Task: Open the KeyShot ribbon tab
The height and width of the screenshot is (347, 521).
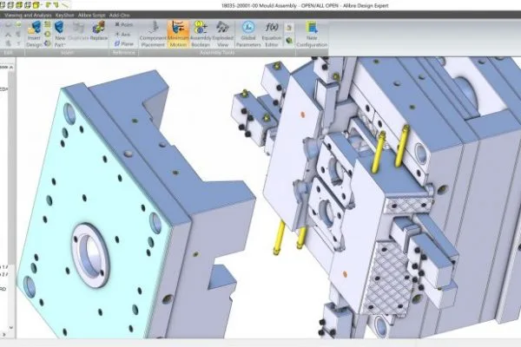Action: (64, 16)
